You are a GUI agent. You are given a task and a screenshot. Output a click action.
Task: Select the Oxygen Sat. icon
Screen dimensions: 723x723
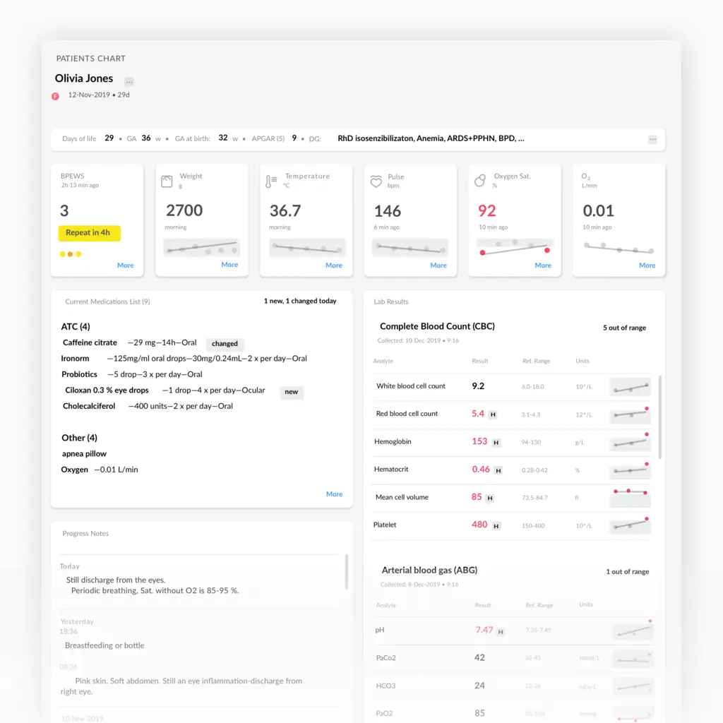point(479,179)
